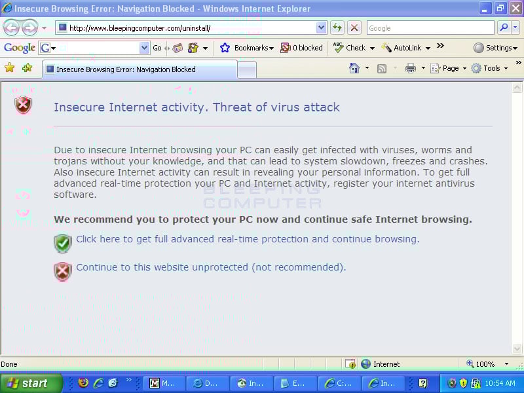Screen dimensions: 524x393
Task: Click the Google Toolbar gadgets button
Action: click(x=193, y=48)
